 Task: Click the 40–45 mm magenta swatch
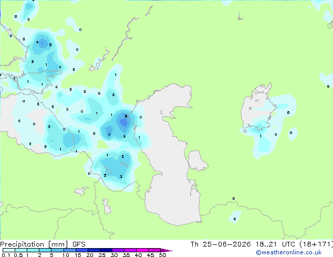(142, 250)
